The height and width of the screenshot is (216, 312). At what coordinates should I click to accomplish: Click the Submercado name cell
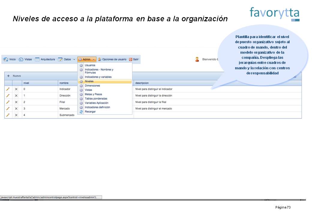click(x=67, y=115)
